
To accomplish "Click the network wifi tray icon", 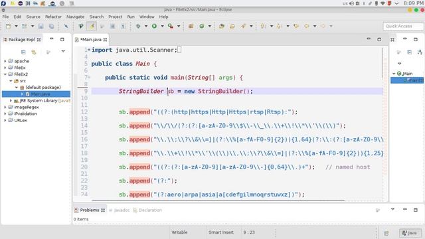I will point(382,3).
